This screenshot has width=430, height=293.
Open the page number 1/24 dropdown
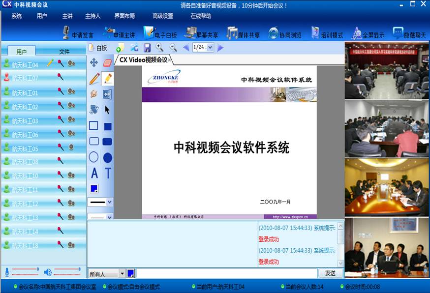tap(210, 47)
